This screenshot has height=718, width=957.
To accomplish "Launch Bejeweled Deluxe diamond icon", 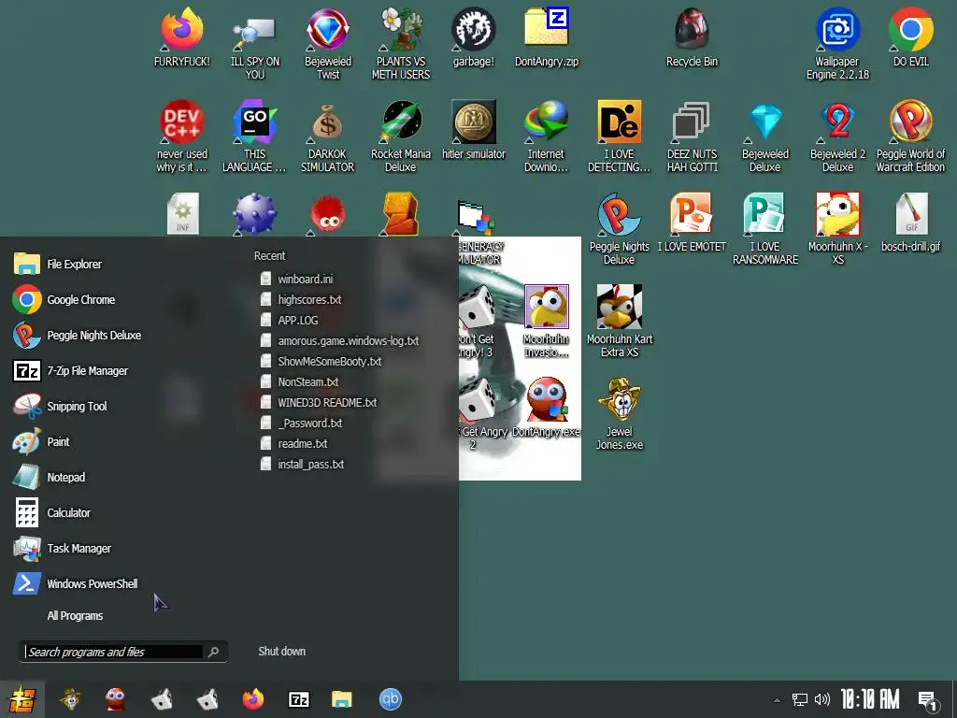I will tap(764, 137).
